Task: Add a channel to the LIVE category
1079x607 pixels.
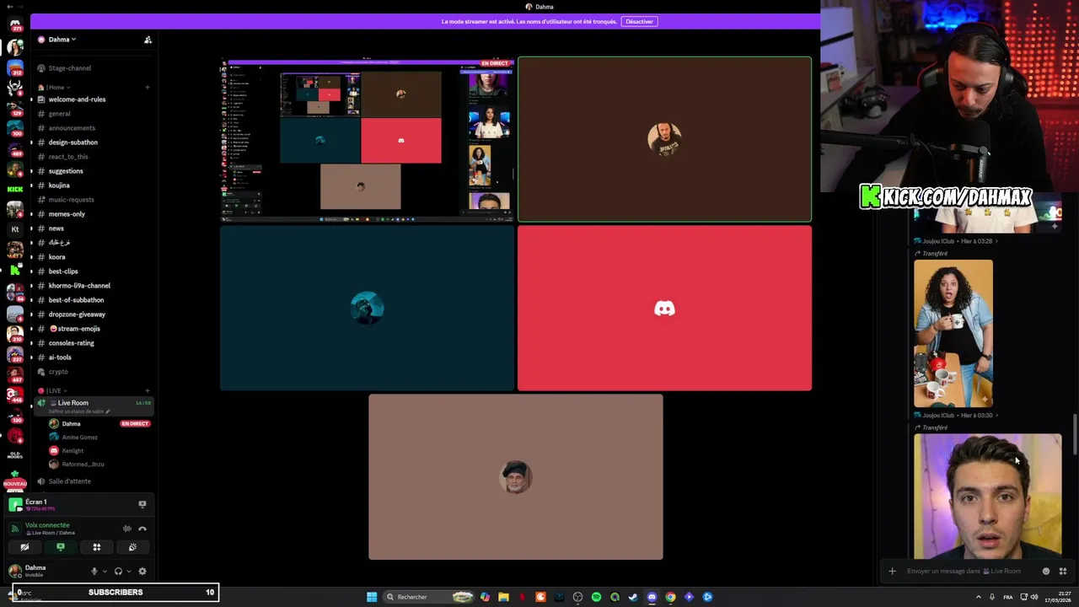Action: [148, 391]
